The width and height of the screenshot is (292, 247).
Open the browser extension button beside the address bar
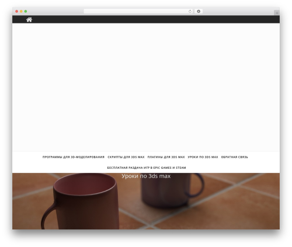coord(199,11)
